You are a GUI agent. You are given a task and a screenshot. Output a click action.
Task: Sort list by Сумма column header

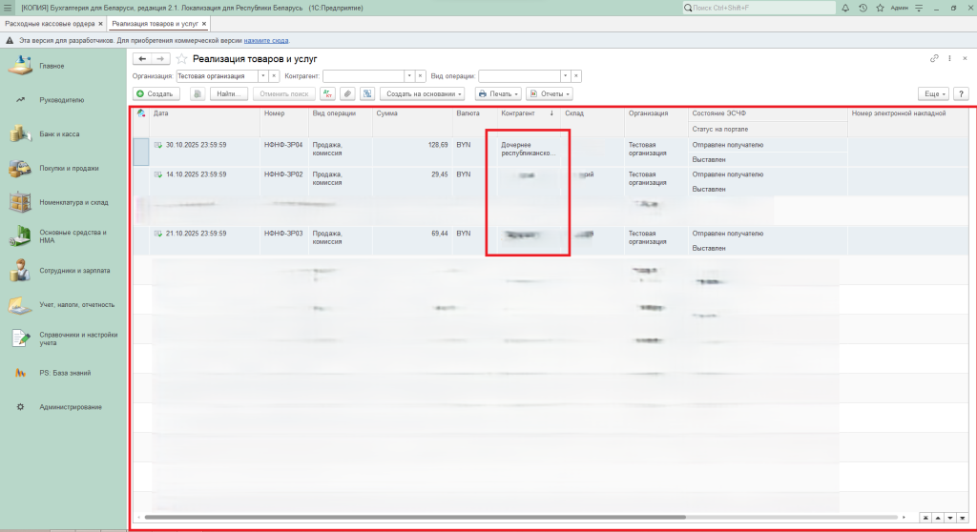click(410, 113)
